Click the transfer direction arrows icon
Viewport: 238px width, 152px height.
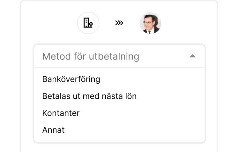coord(119,23)
